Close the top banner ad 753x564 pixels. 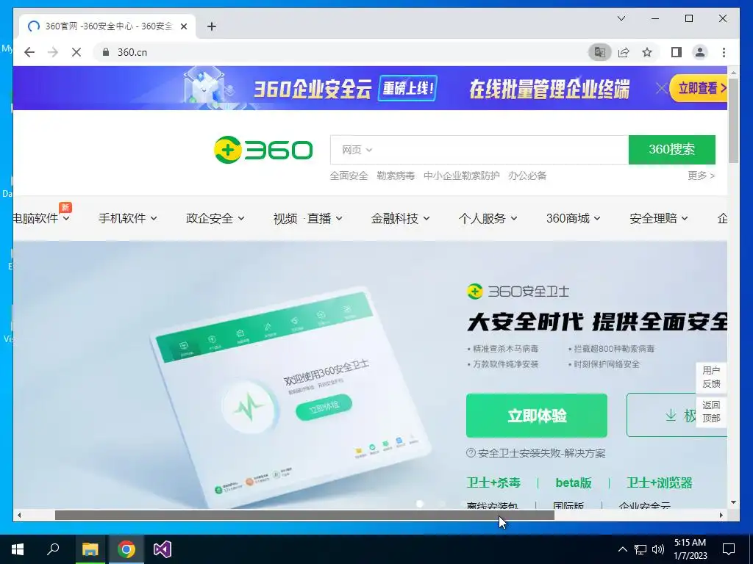661,88
